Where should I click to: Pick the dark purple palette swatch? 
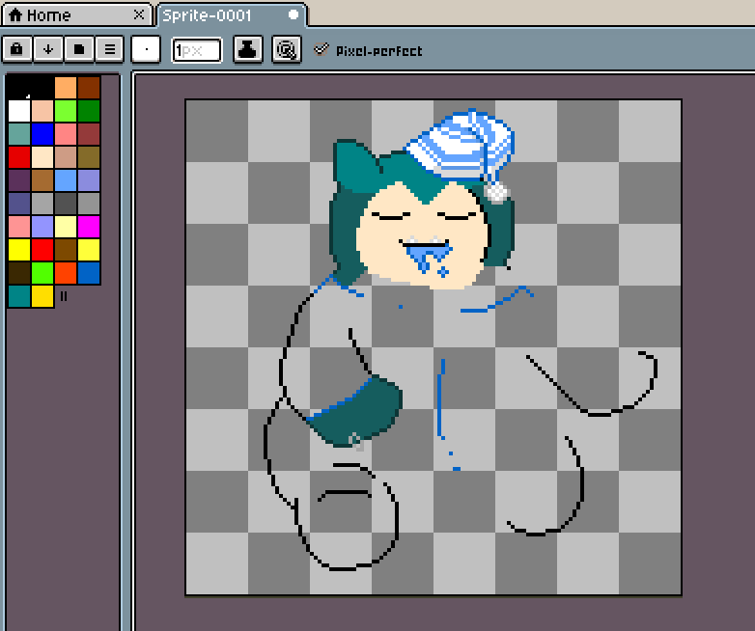(19, 180)
